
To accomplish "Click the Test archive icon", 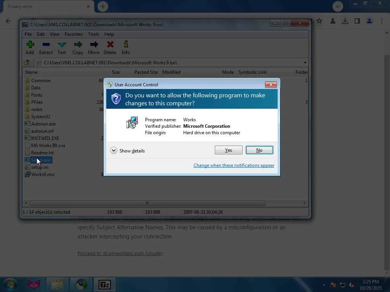I will click(x=62, y=47).
